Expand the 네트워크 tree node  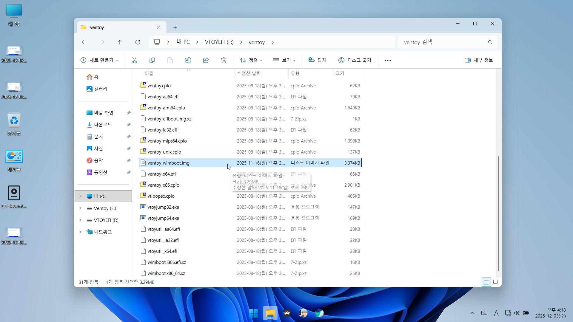pos(80,232)
